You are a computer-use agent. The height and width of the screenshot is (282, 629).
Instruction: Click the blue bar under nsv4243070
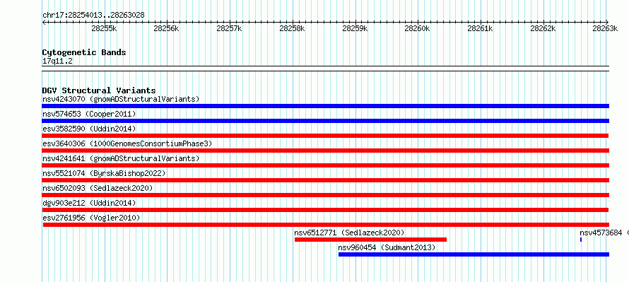click(325, 106)
